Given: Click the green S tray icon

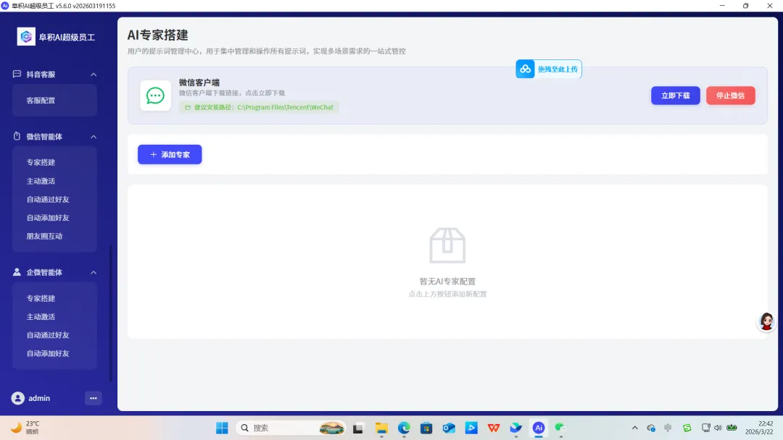Looking at the screenshot, I should pyautogui.click(x=687, y=428).
